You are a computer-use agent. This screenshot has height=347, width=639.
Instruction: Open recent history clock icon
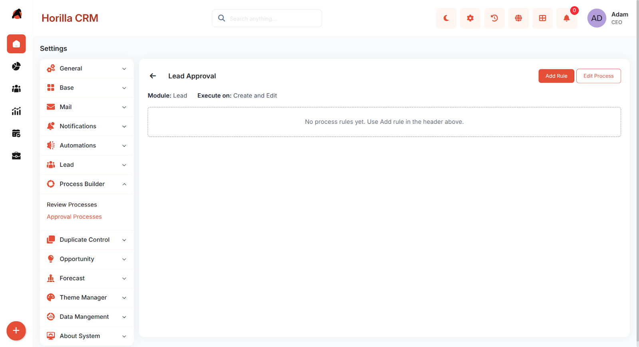click(494, 18)
